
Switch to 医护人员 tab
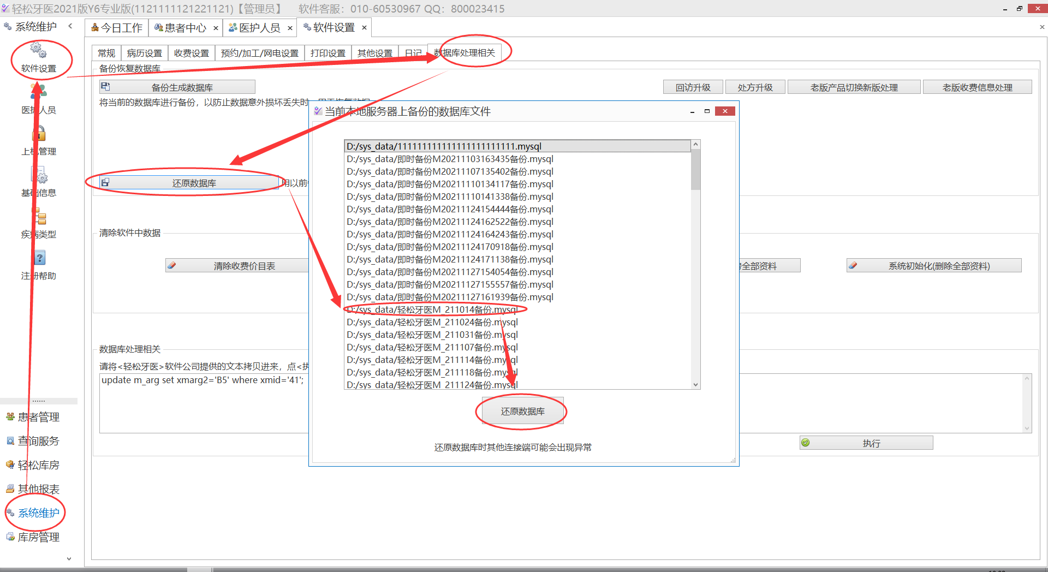[255, 28]
